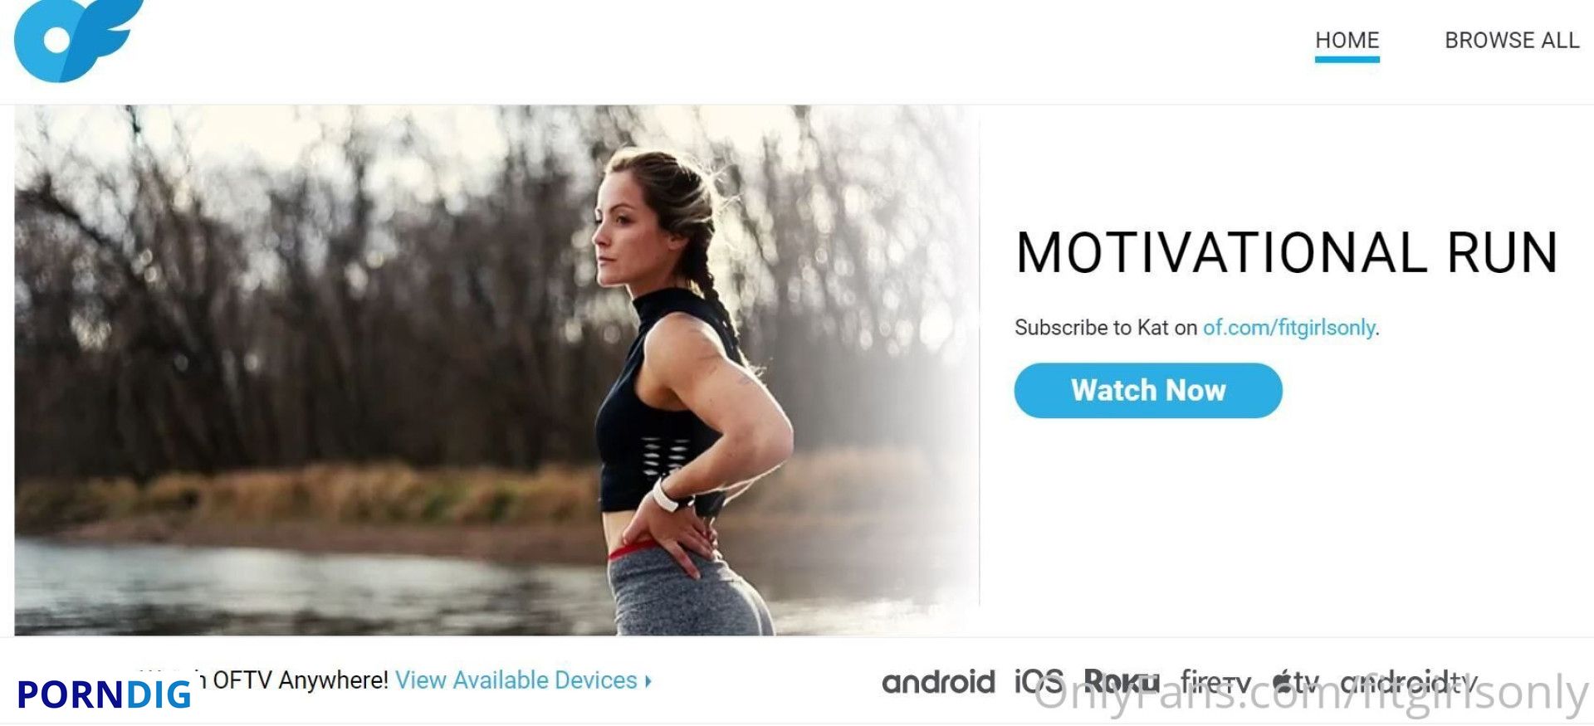Click the blue underline beneath HOME
This screenshot has width=1594, height=726.
[x=1347, y=59]
